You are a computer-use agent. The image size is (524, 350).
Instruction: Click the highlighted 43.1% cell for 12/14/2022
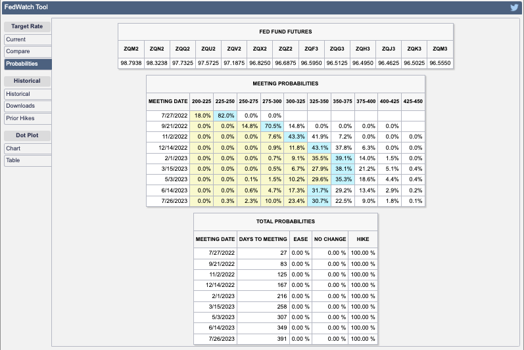319,148
